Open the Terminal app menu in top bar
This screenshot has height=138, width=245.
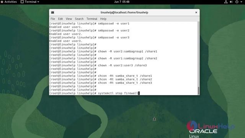(x=30, y=2)
